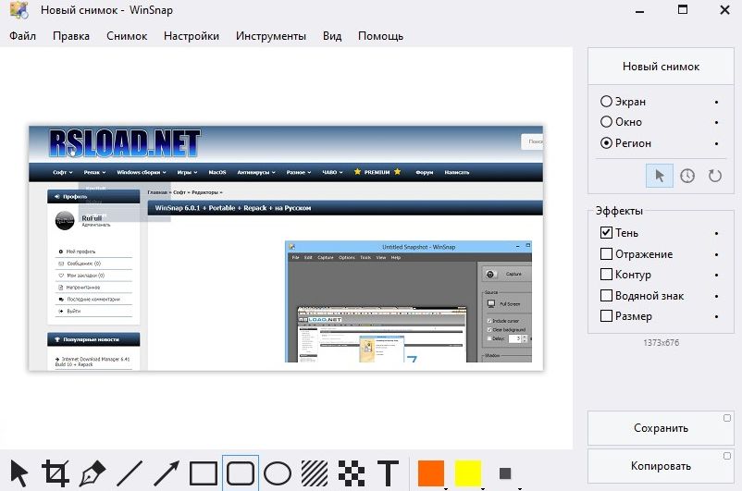
Task: Open Размер effect settings dot
Action: click(716, 316)
